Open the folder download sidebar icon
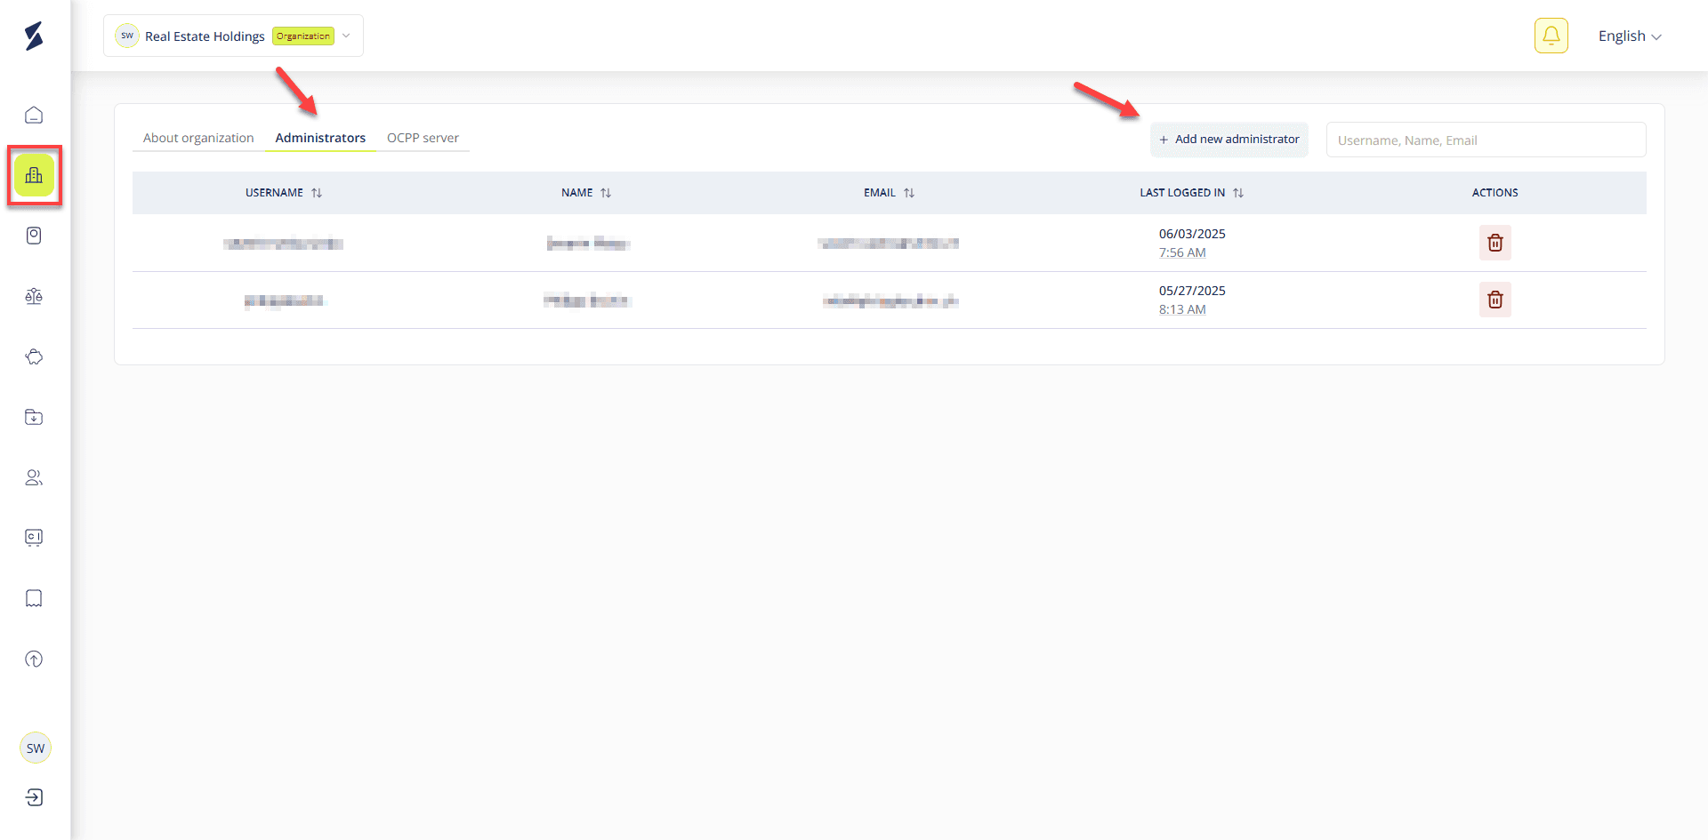 tap(34, 417)
